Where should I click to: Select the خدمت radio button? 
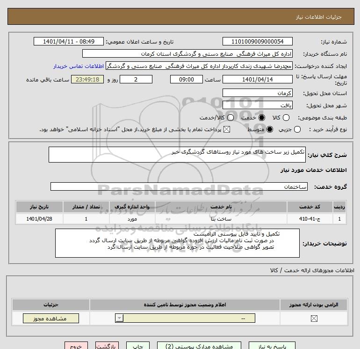(x=261, y=118)
